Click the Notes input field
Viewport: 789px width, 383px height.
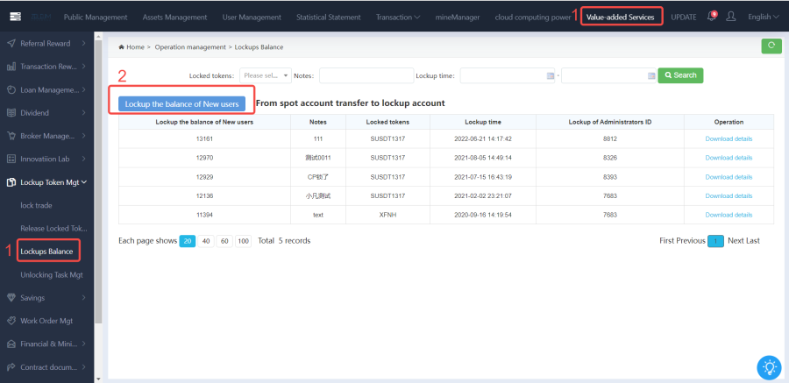(366, 75)
